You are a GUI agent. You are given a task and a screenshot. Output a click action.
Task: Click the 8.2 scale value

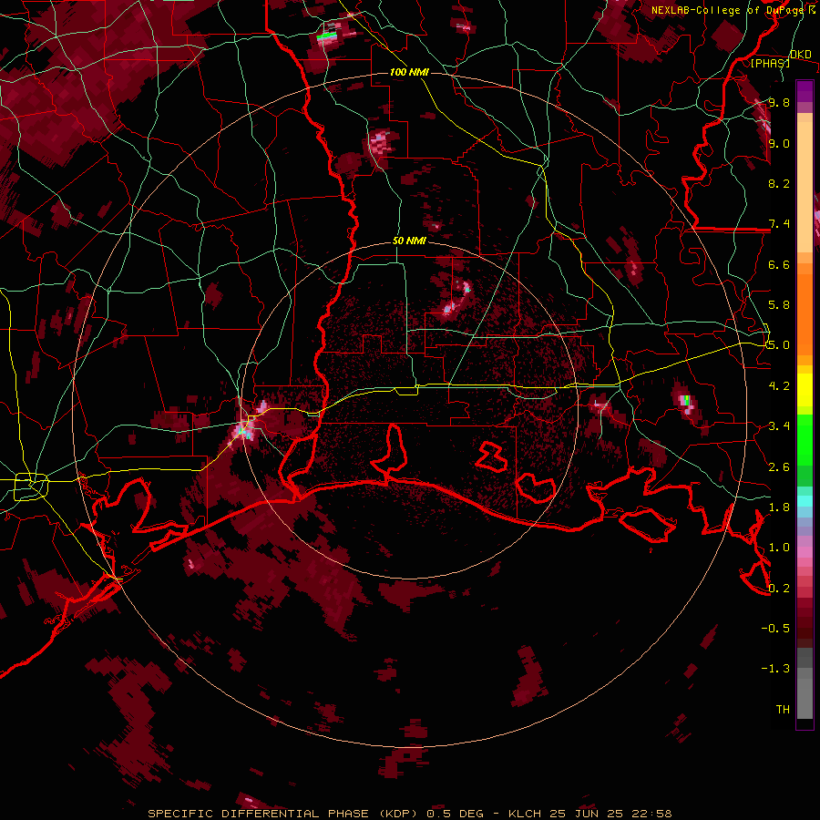779,183
